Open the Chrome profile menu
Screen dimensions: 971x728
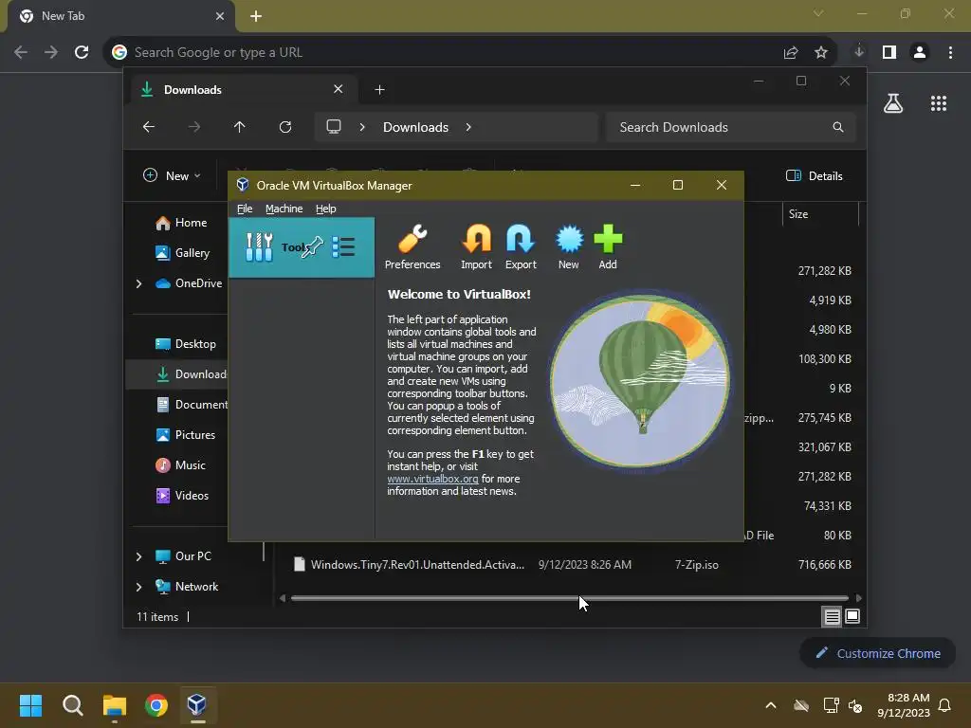coord(920,53)
